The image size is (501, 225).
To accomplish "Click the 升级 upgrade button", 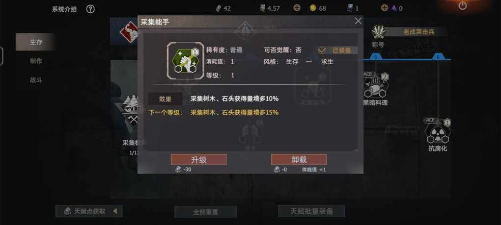I will tap(199, 160).
